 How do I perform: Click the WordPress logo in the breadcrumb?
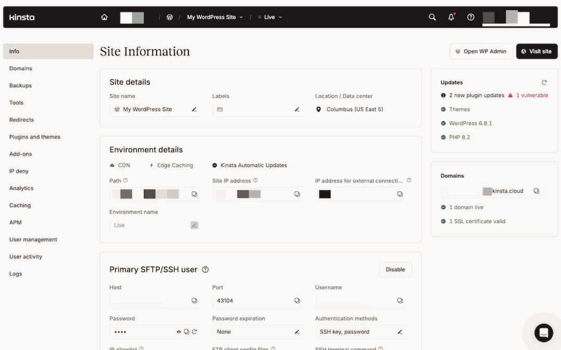click(169, 17)
